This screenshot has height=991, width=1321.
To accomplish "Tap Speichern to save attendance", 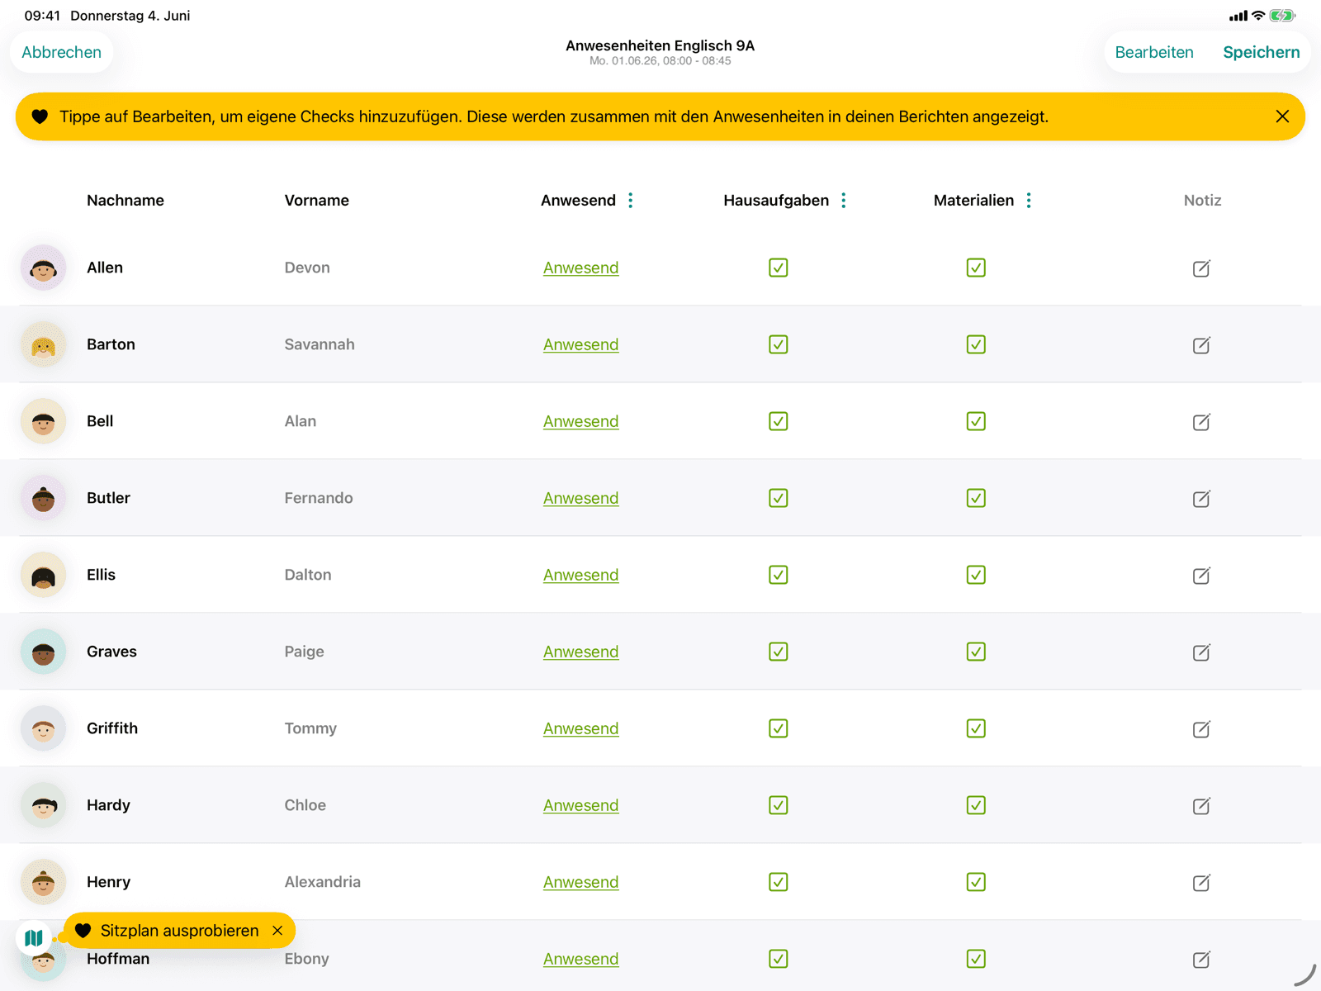I will coord(1261,52).
